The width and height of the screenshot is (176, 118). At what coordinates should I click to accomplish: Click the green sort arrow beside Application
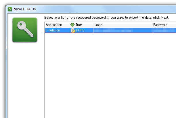[x=72, y=25]
